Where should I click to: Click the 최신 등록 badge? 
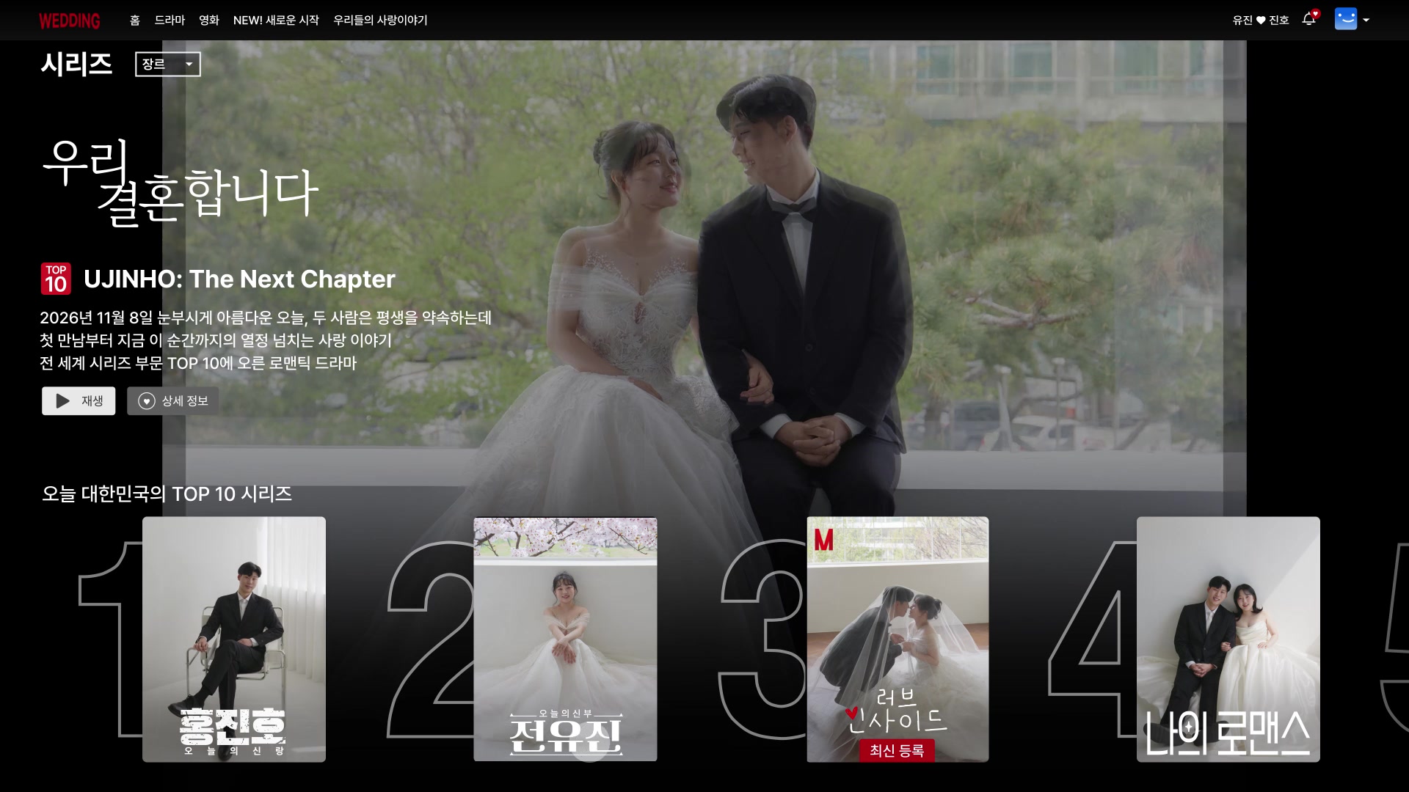897,751
